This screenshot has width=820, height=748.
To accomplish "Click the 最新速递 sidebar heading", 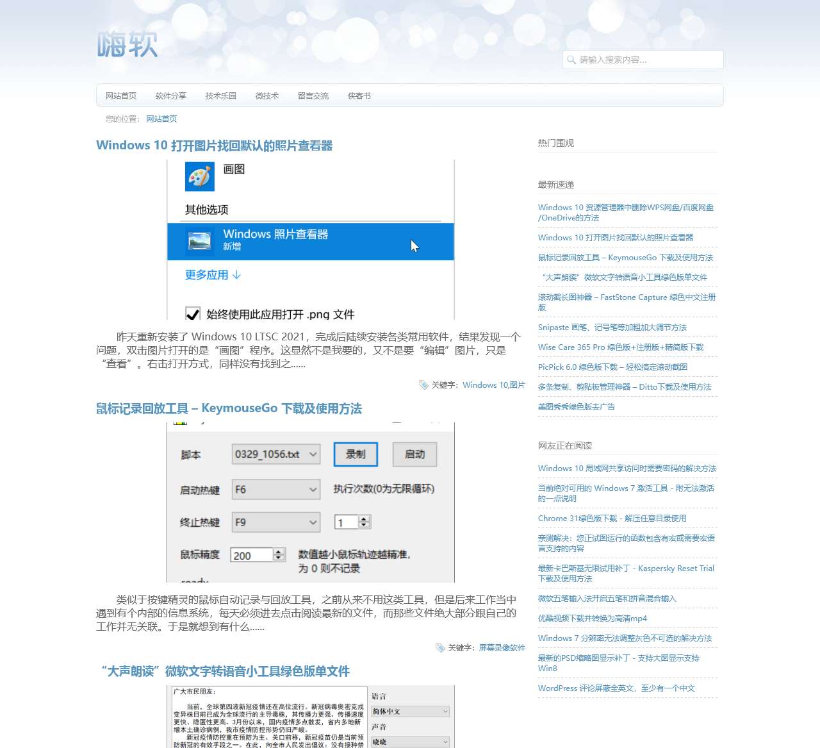I will 556,185.
